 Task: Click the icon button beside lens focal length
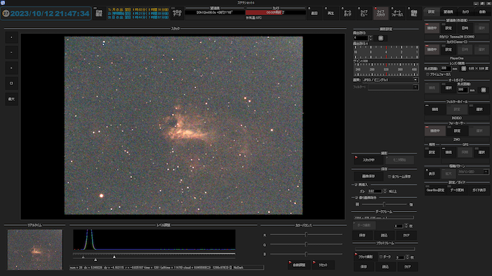click(x=463, y=68)
